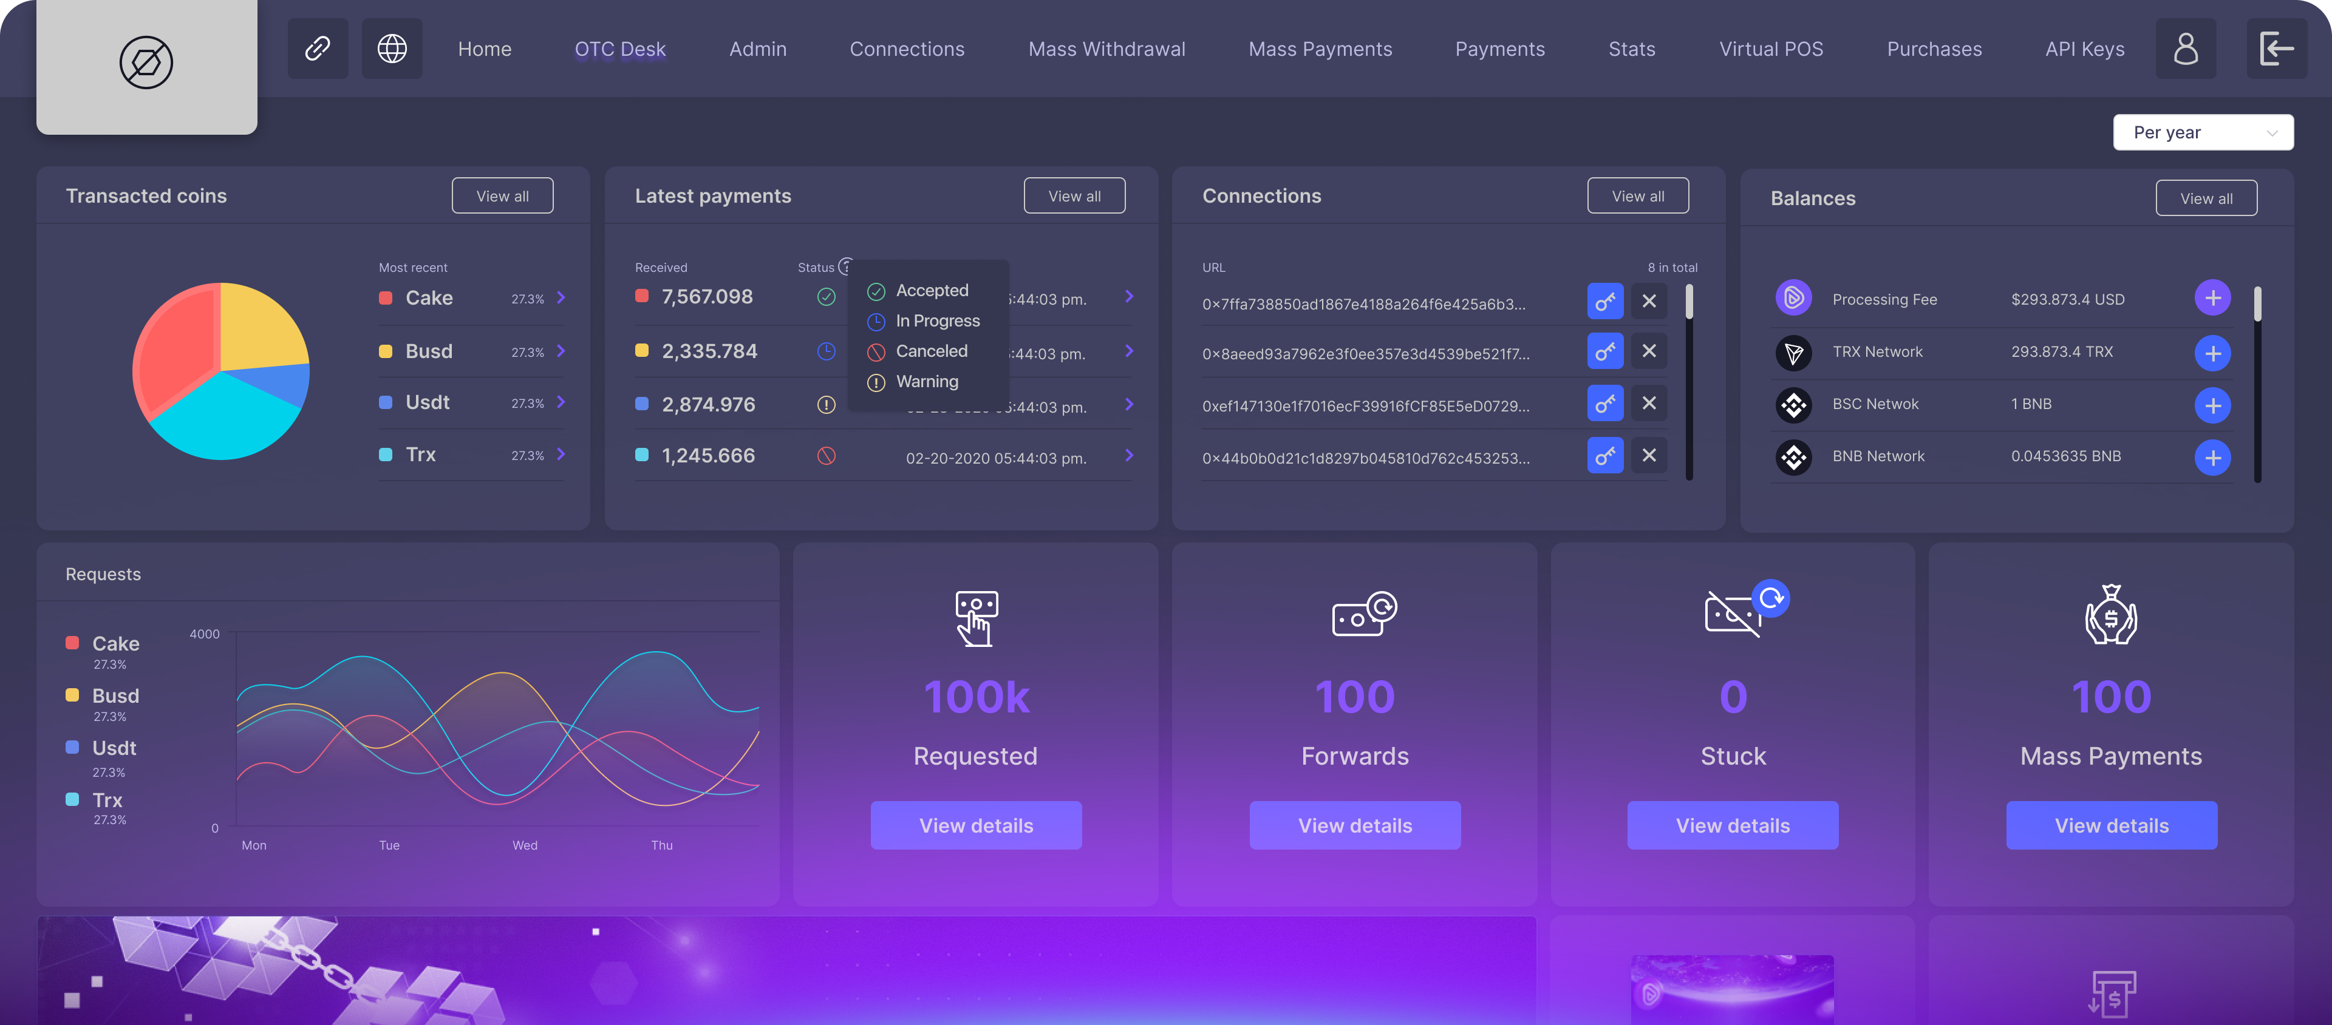Open the globe language icon

(392, 49)
